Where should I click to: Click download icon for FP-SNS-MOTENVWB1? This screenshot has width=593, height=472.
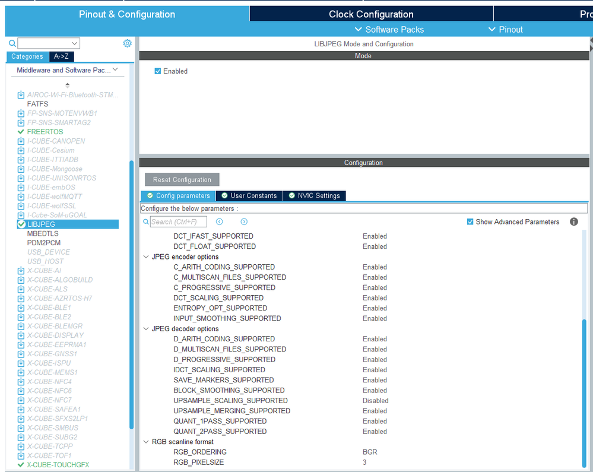click(21, 113)
